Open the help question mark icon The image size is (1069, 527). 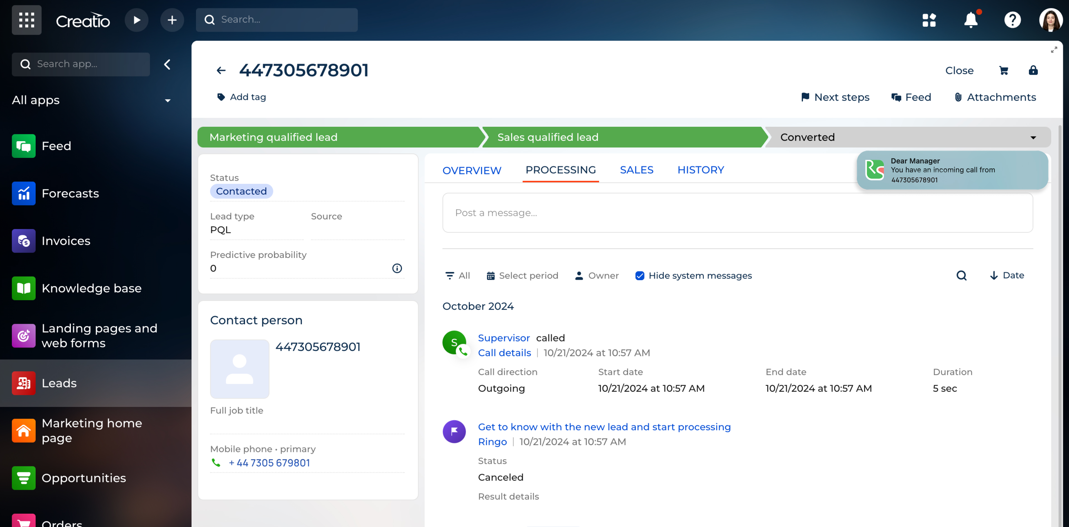tap(1012, 20)
